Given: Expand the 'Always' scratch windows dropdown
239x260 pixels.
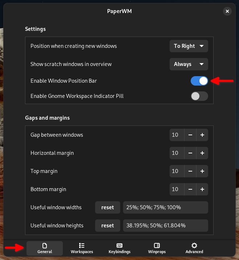Looking at the screenshot, I should (189, 64).
